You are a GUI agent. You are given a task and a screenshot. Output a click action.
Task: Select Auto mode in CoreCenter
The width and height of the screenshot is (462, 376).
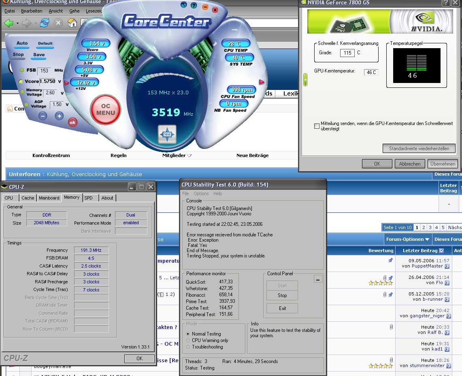tap(22, 43)
